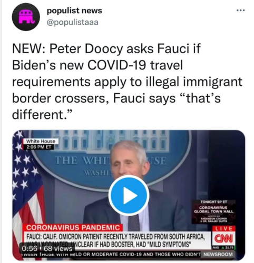The width and height of the screenshot is (254, 263).
Task: Click the CNN logo in the video
Action: click(223, 239)
